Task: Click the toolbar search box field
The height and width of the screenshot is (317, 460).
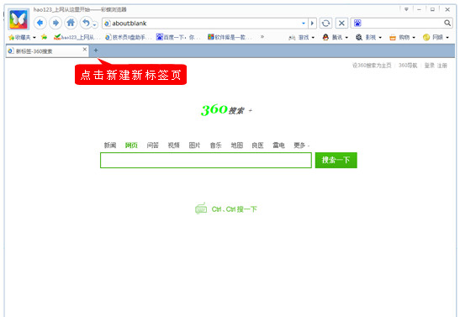Action: 403,23
